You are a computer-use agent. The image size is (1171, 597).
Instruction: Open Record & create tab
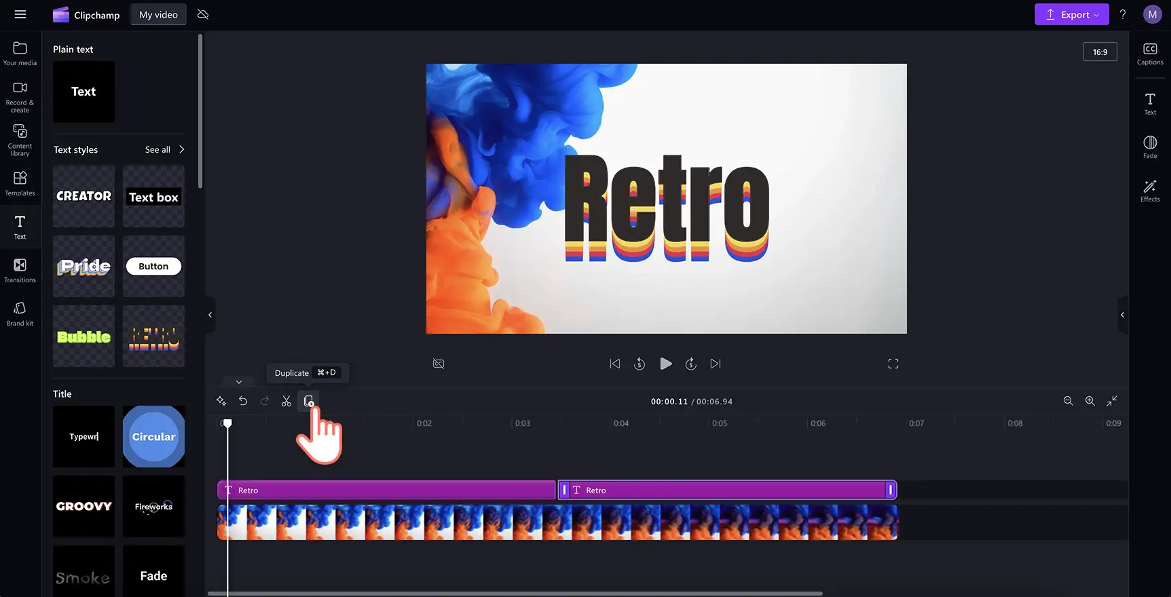point(20,97)
